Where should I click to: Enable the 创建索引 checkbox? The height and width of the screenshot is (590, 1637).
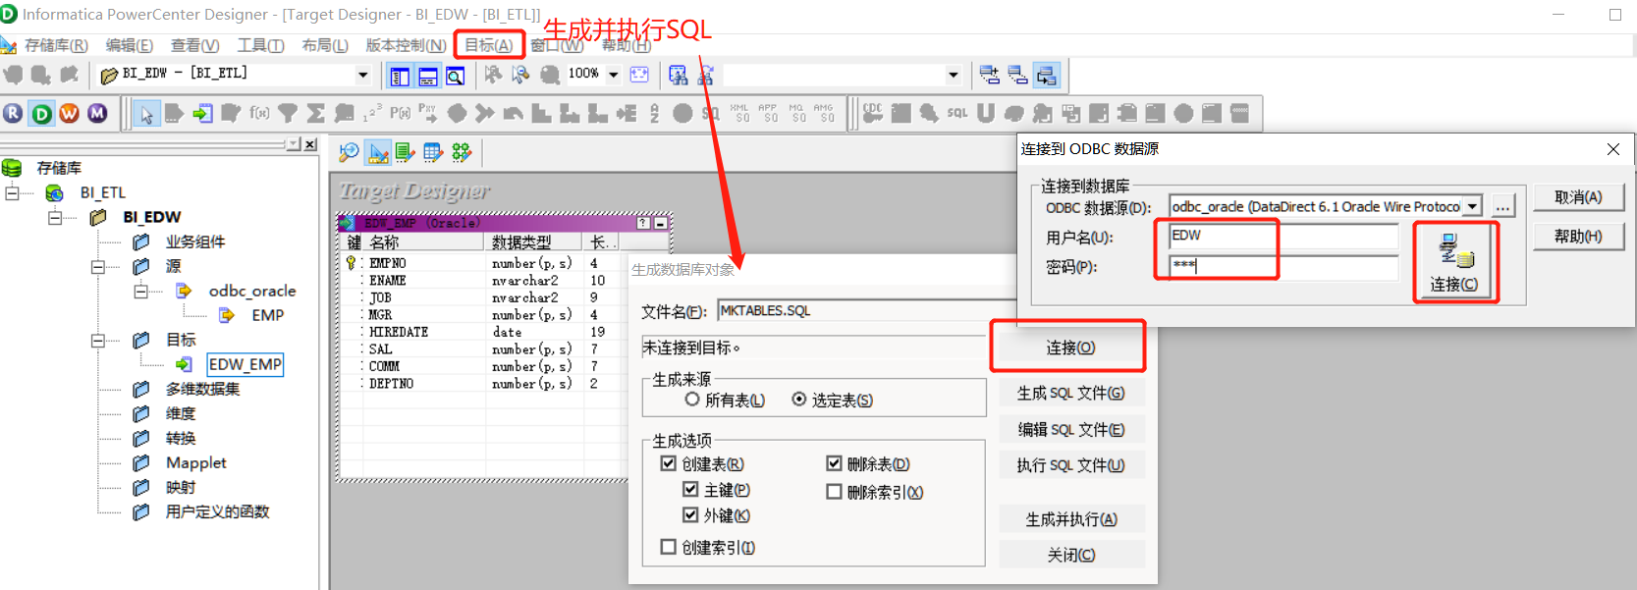pyautogui.click(x=669, y=547)
